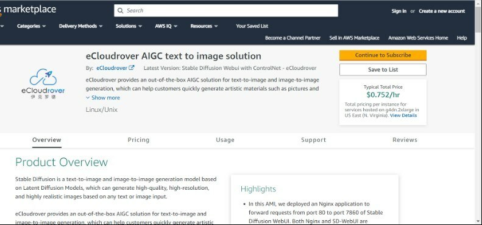This screenshot has width=482, height=225.
Task: Expand the Resources dropdown
Action: [x=204, y=26]
